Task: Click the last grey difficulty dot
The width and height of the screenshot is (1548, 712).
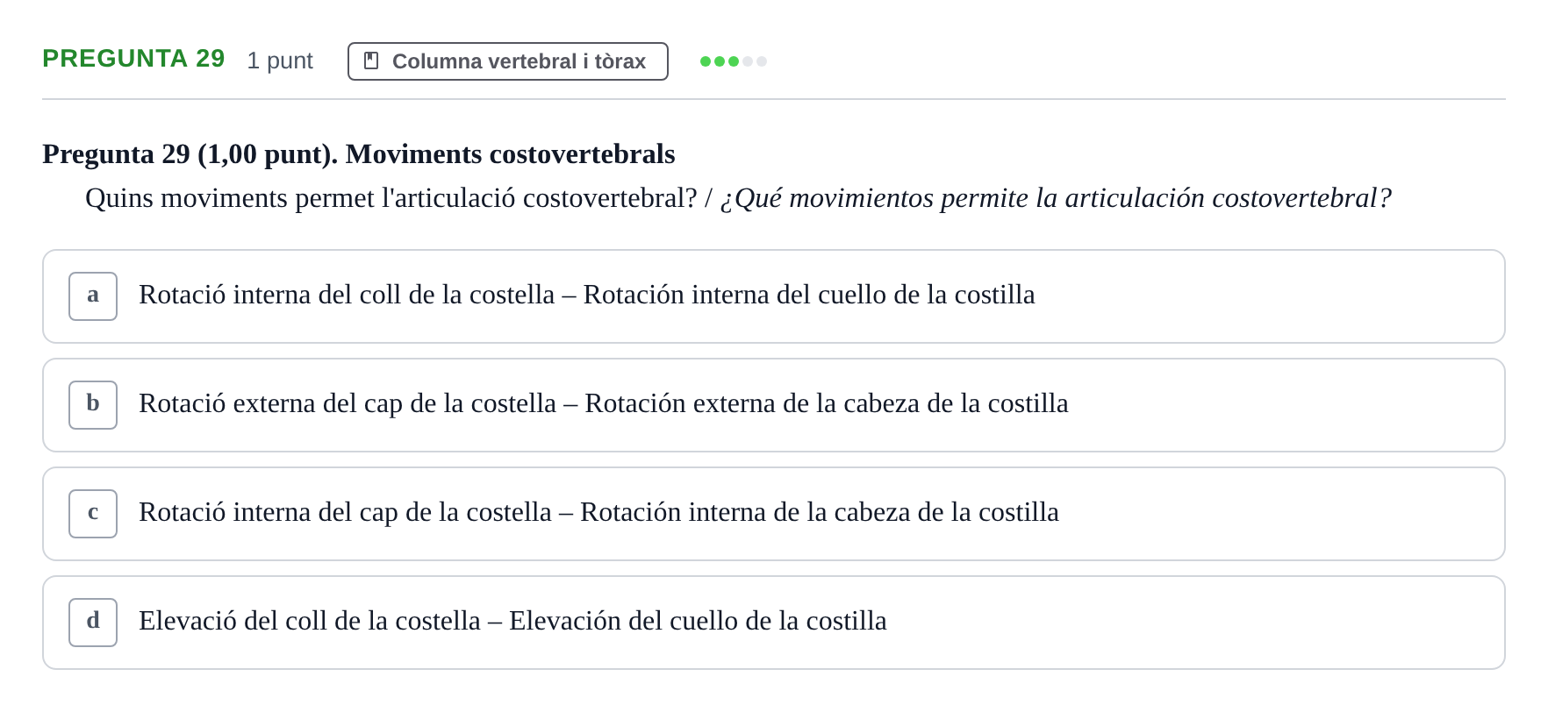Action: pyautogui.click(x=762, y=61)
